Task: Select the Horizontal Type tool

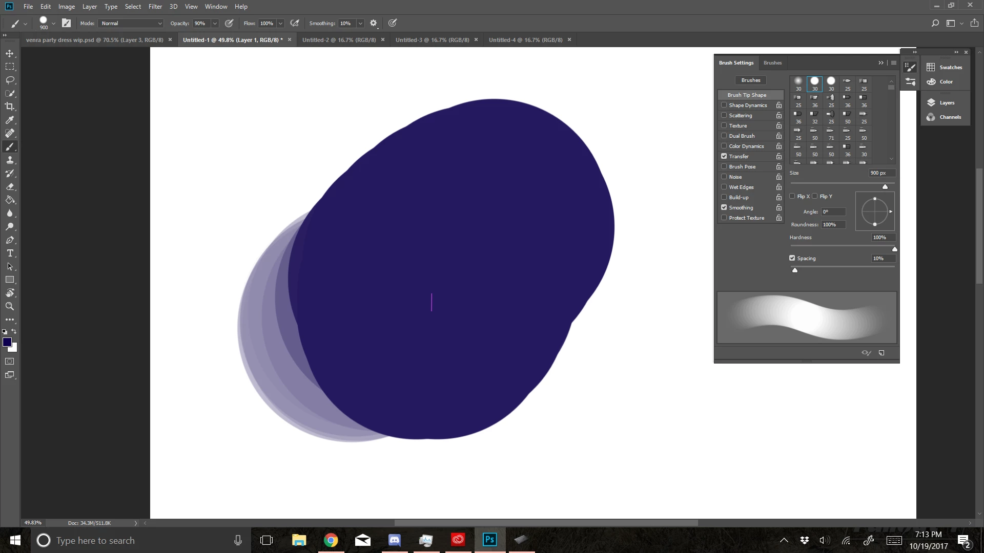Action: (10, 253)
